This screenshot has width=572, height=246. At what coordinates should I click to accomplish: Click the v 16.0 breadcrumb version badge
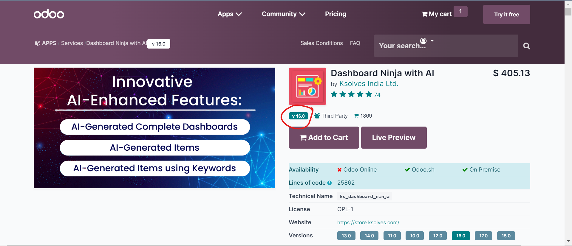(159, 44)
